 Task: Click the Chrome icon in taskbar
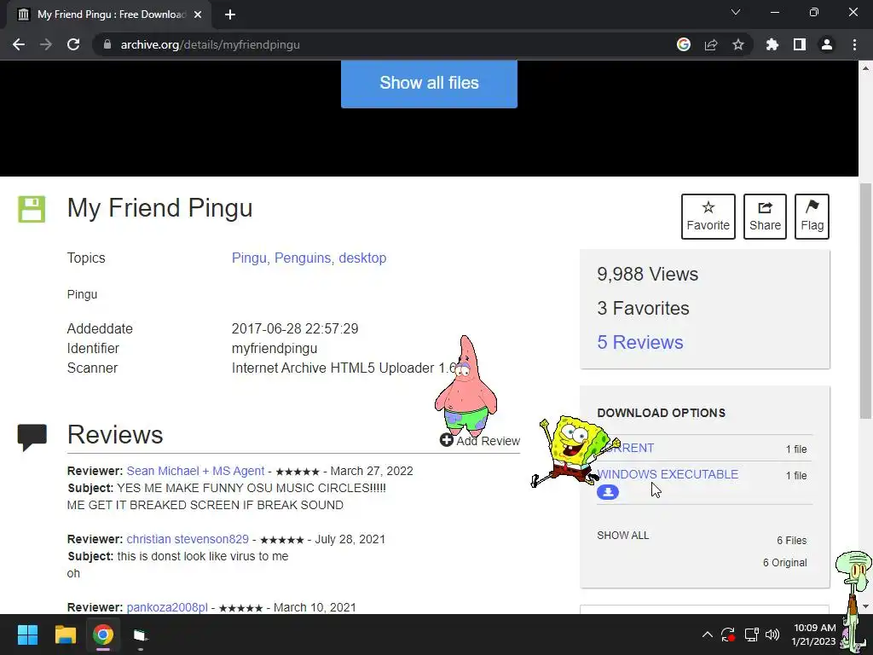[x=103, y=635]
